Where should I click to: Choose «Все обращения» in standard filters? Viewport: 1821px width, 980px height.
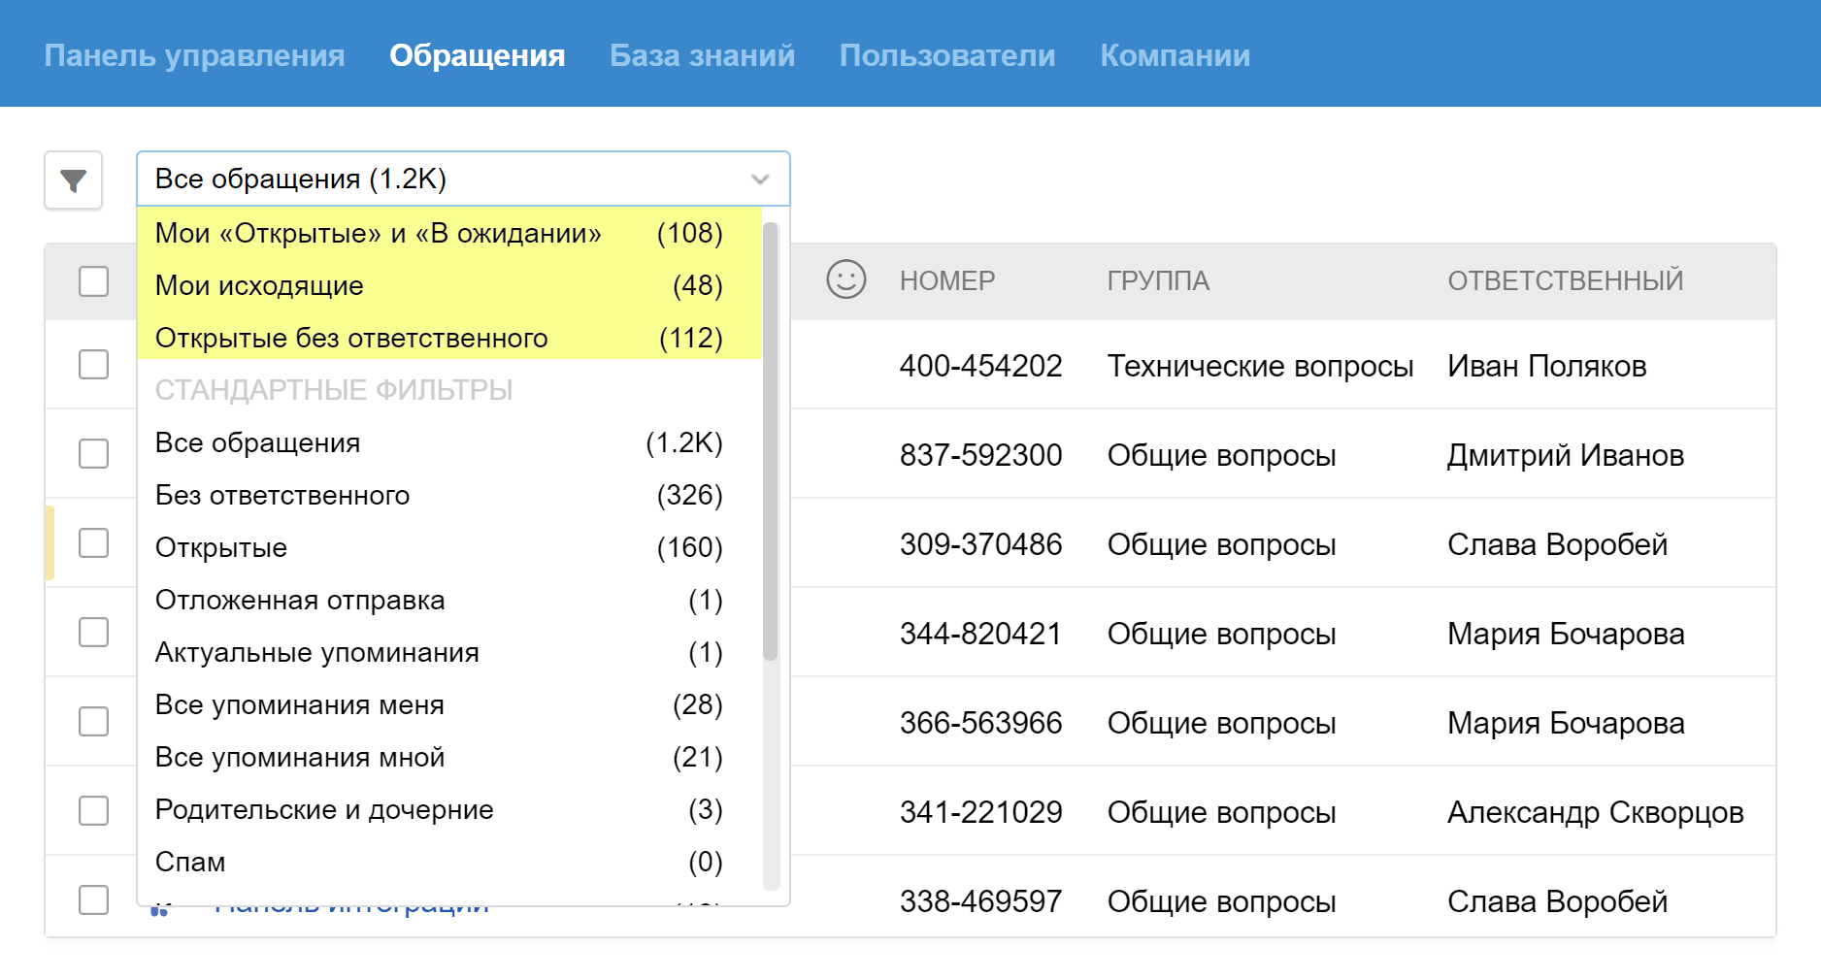(449, 443)
